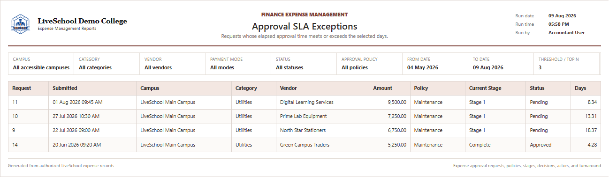609x177 pixels.
Task: Click amount 5,250.00
Action: tap(397, 145)
